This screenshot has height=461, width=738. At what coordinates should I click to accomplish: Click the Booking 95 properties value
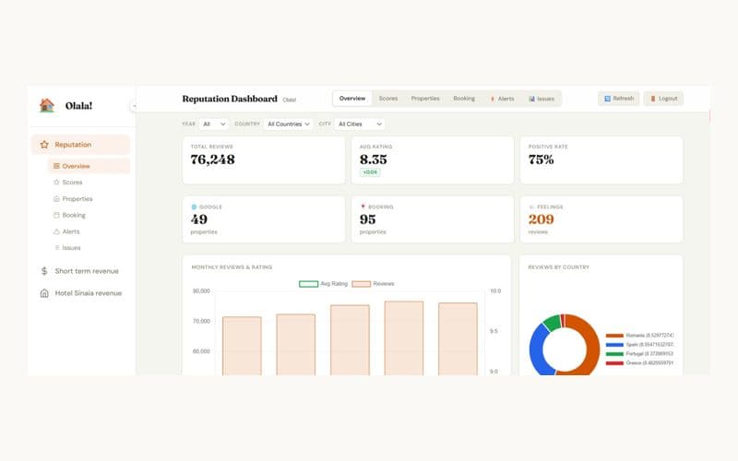[x=367, y=219]
